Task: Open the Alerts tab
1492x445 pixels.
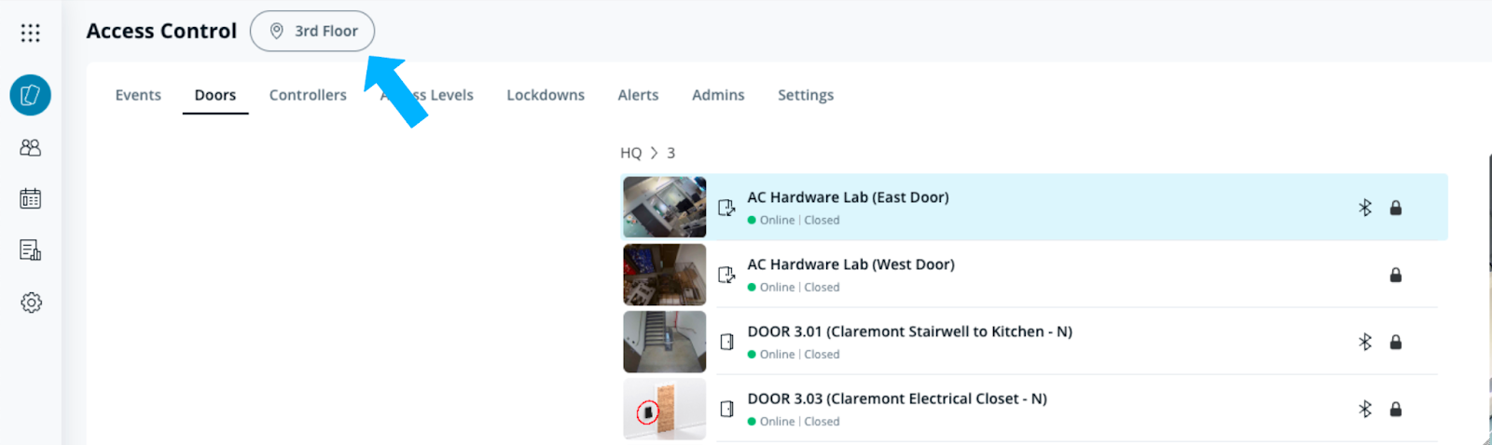Action: (638, 95)
